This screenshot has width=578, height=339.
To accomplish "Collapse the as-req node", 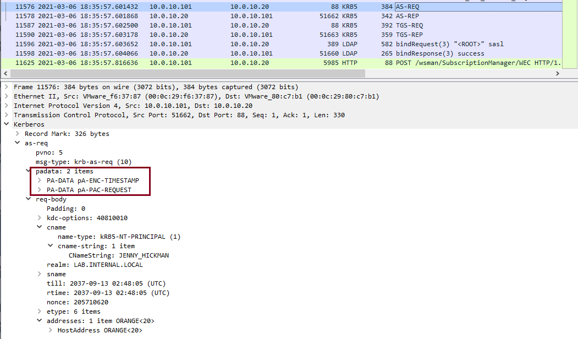I will [18, 143].
